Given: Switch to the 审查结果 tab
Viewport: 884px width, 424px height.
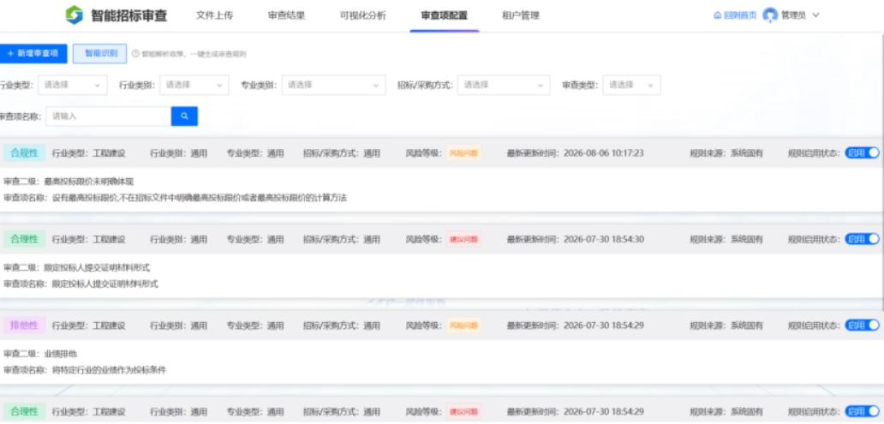Looking at the screenshot, I should (x=286, y=15).
